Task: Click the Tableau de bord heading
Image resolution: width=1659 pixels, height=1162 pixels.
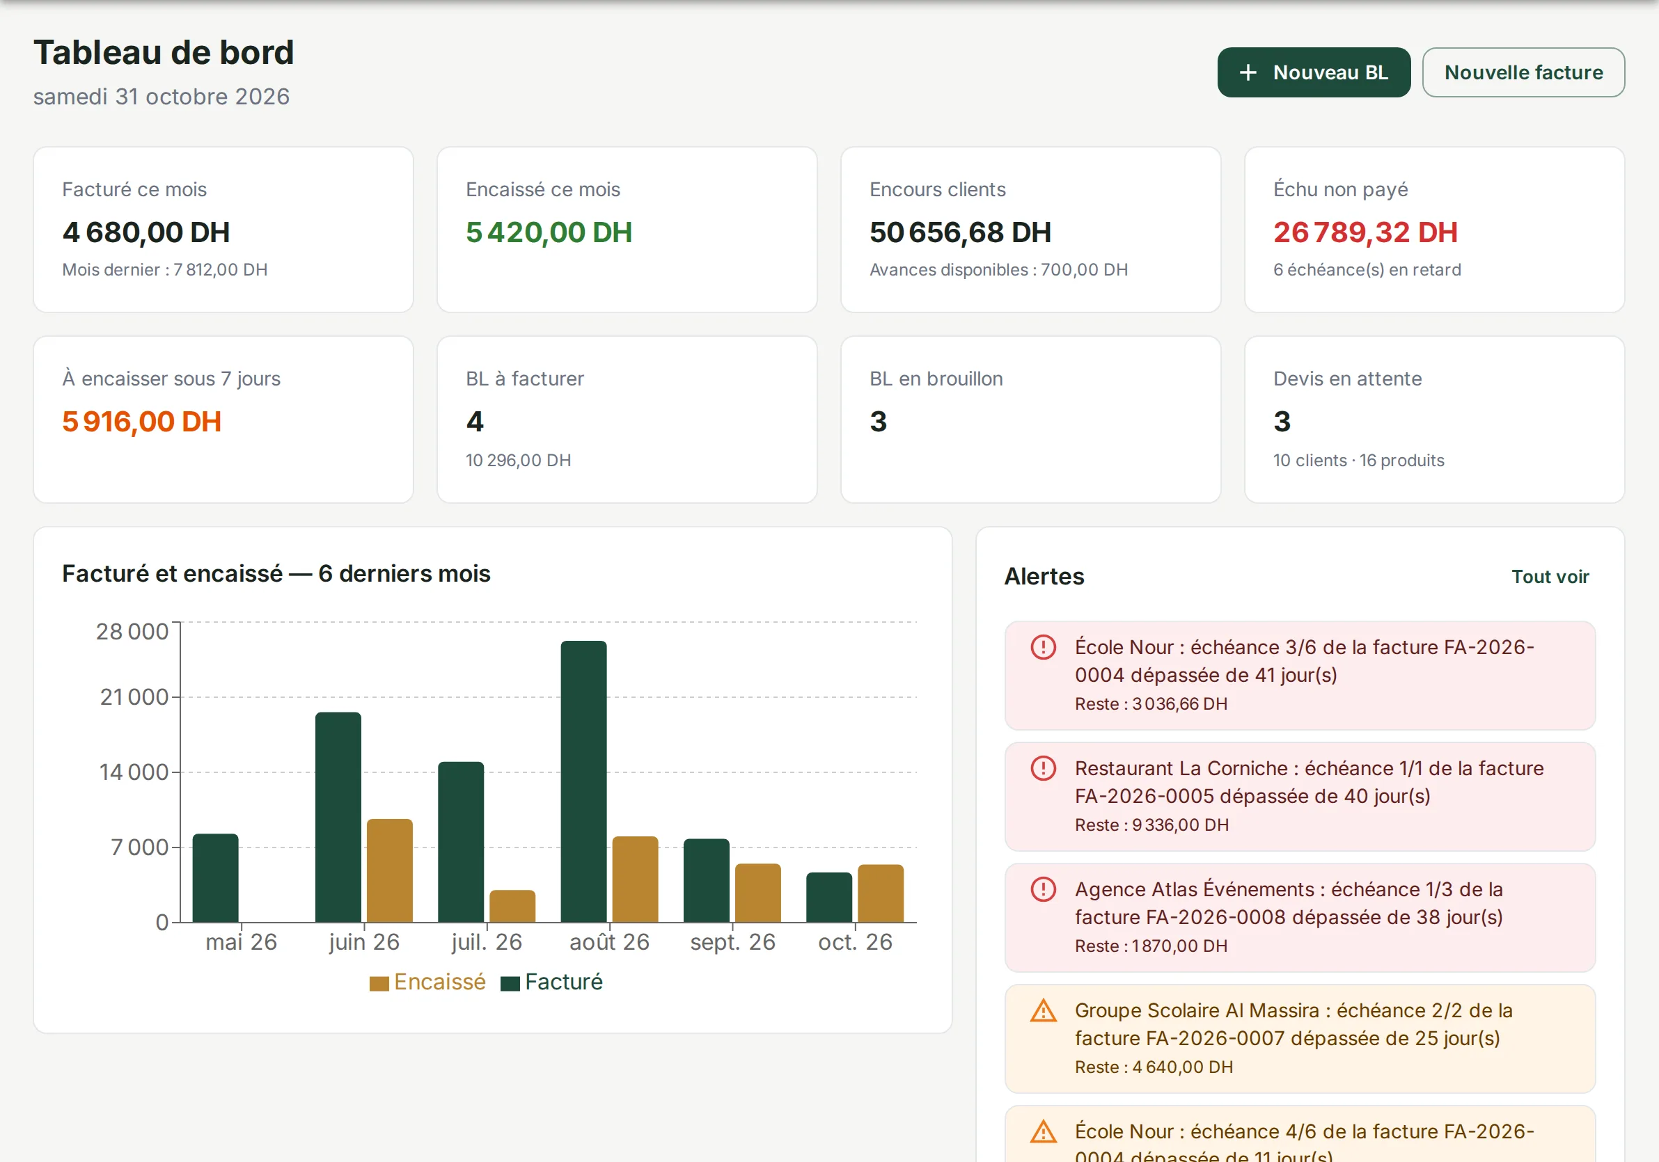Action: click(x=164, y=53)
